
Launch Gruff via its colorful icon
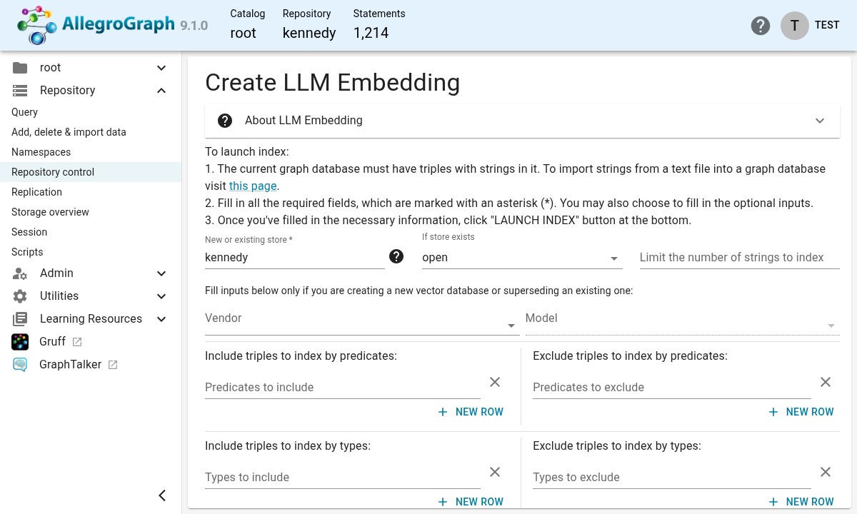(x=20, y=342)
